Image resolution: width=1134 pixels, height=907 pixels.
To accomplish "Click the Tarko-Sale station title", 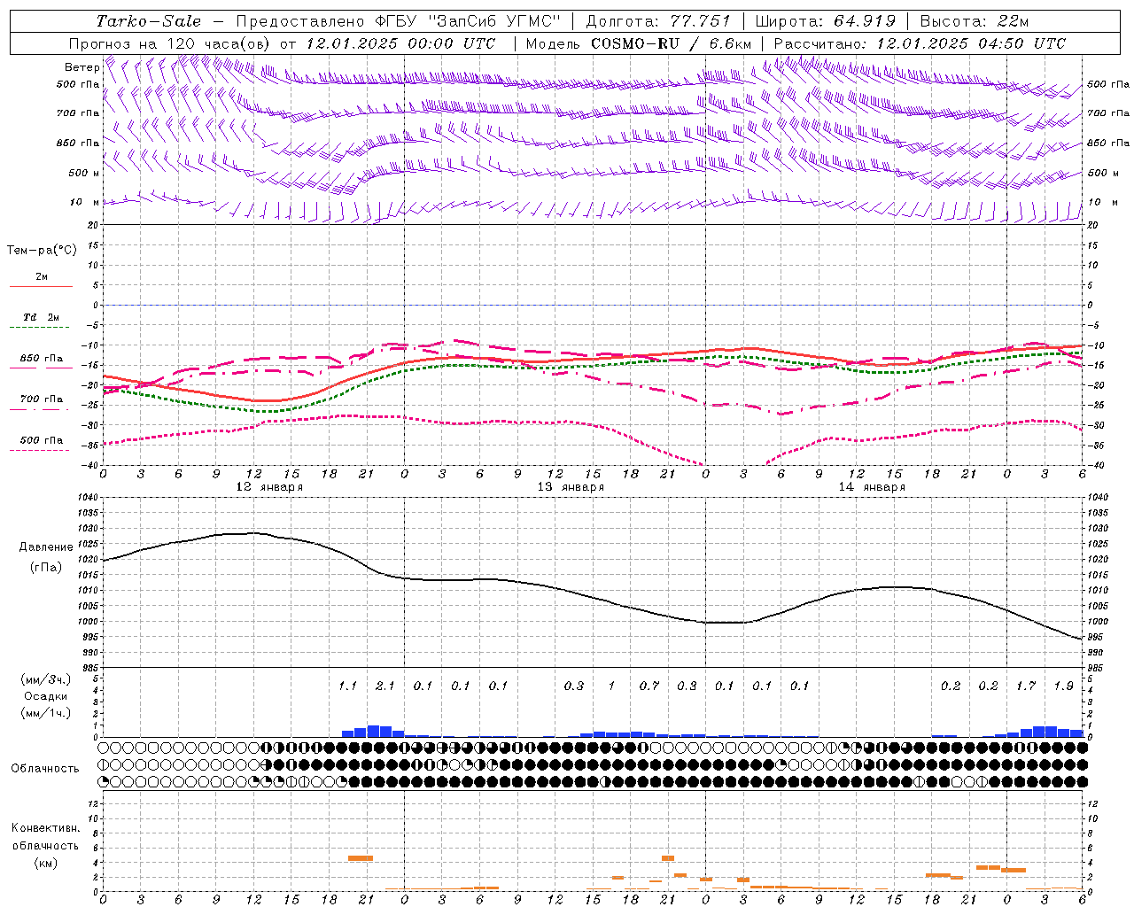I will pos(149,21).
